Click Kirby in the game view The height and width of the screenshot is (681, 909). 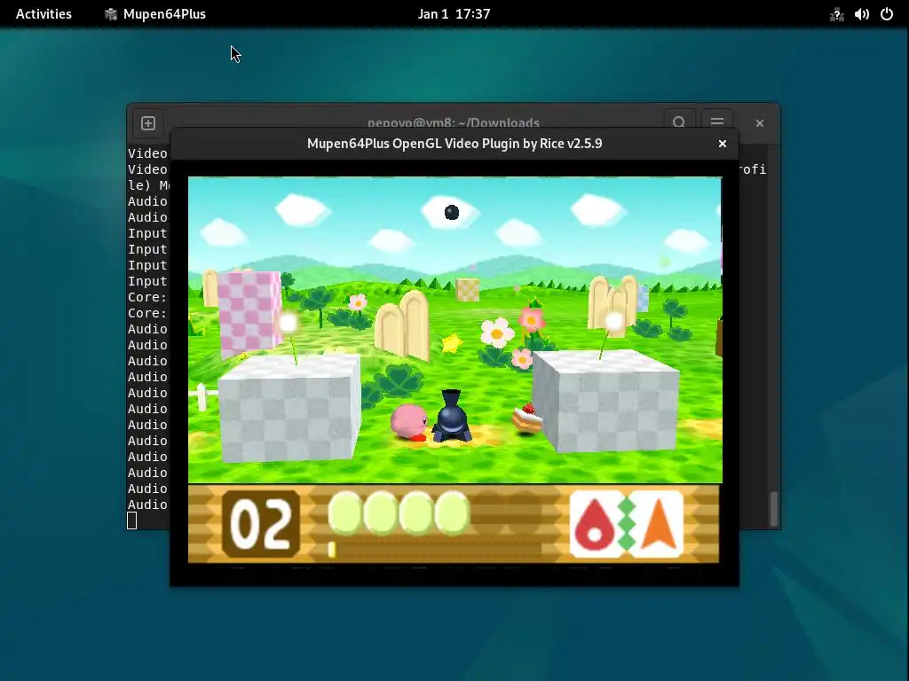[409, 422]
